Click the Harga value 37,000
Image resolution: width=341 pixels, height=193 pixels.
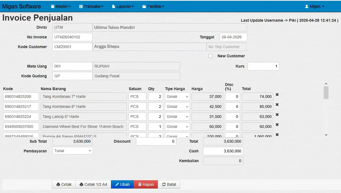point(207,96)
